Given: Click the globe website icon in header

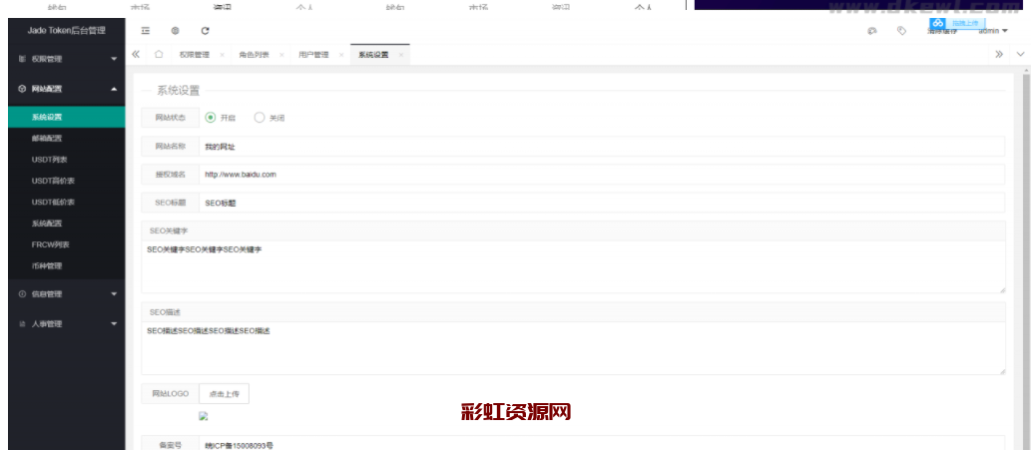Looking at the screenshot, I should [x=175, y=31].
